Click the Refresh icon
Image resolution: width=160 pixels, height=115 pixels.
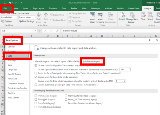click(x=122, y=15)
